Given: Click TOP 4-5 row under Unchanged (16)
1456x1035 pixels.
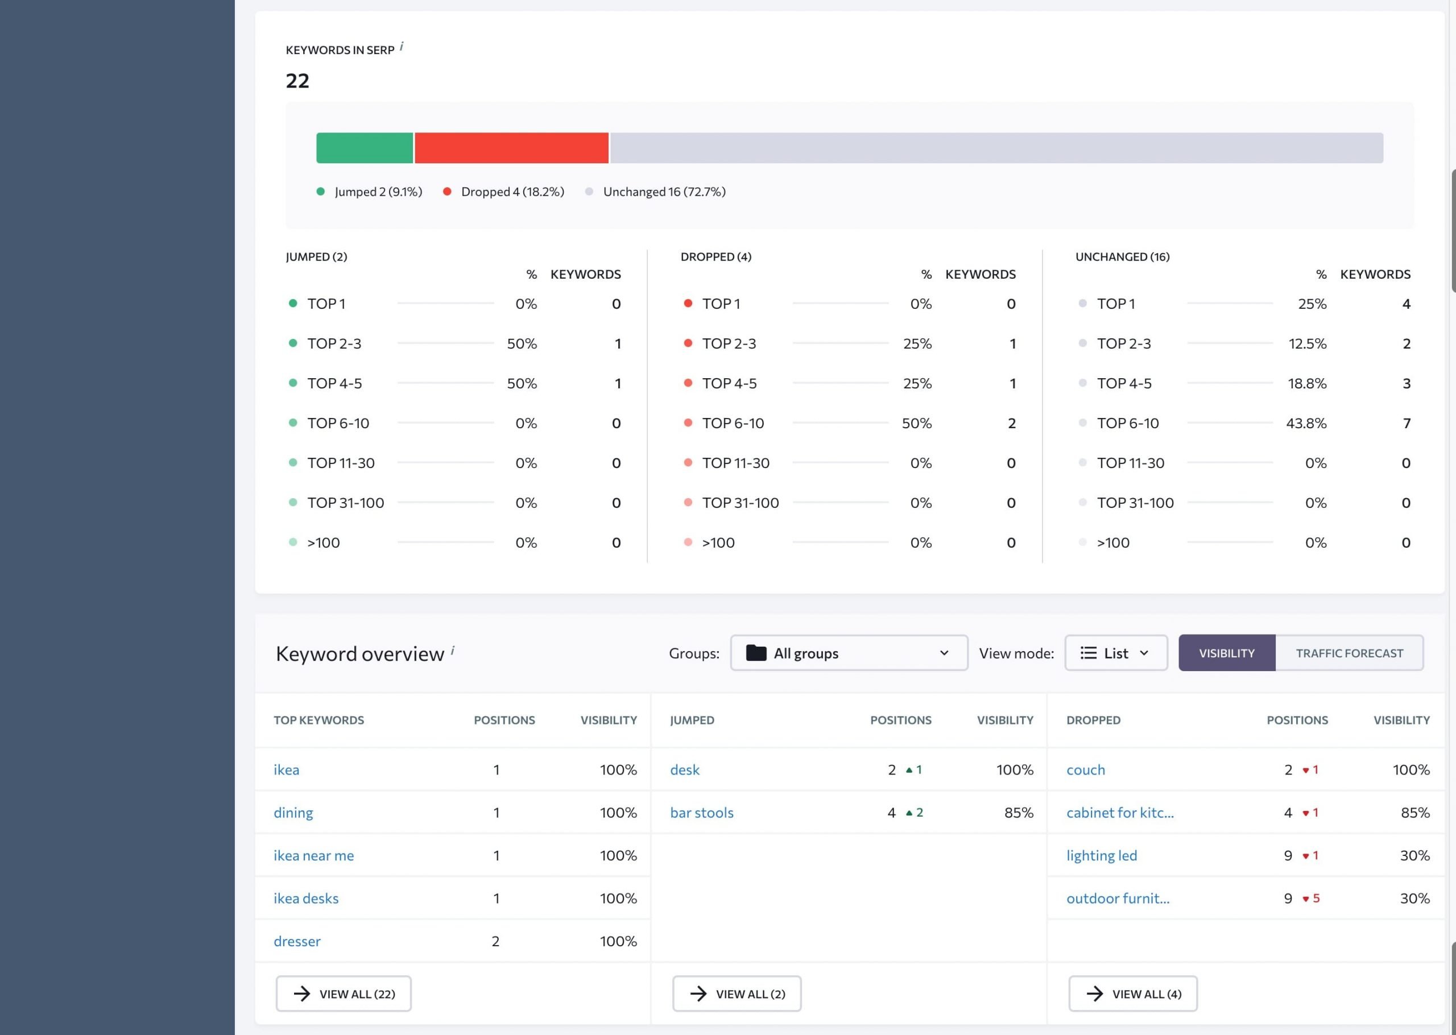Looking at the screenshot, I should pyautogui.click(x=1244, y=384).
